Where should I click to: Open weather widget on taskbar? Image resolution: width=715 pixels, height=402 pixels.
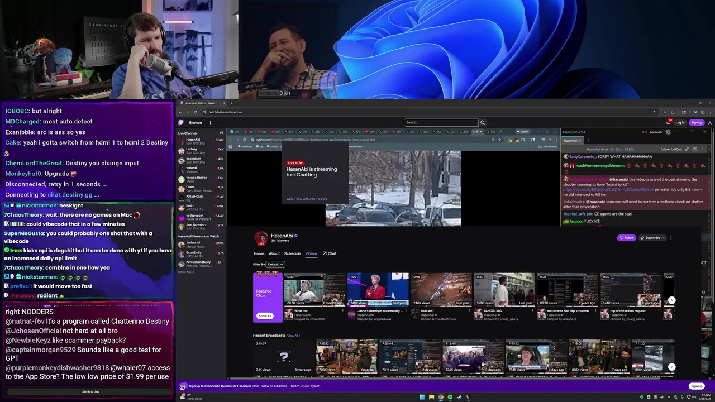[x=190, y=397]
